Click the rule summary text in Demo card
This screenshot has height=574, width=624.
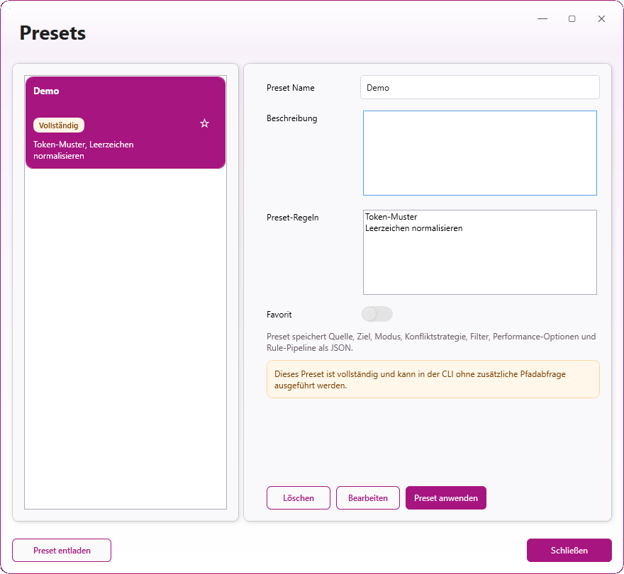pyautogui.click(x=83, y=150)
